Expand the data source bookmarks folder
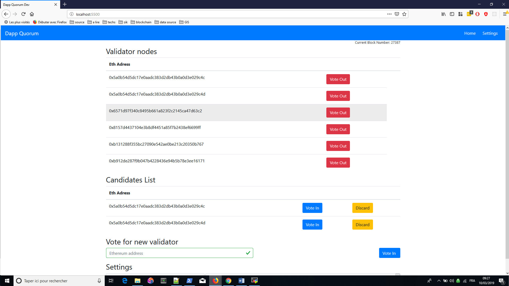The width and height of the screenshot is (509, 286). click(x=165, y=22)
